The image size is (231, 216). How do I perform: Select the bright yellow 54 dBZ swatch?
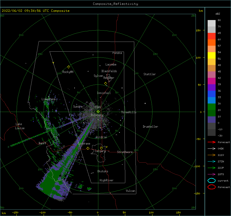(x=211, y=55)
